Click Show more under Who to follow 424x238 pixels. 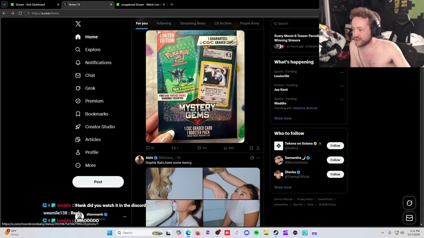(283, 187)
